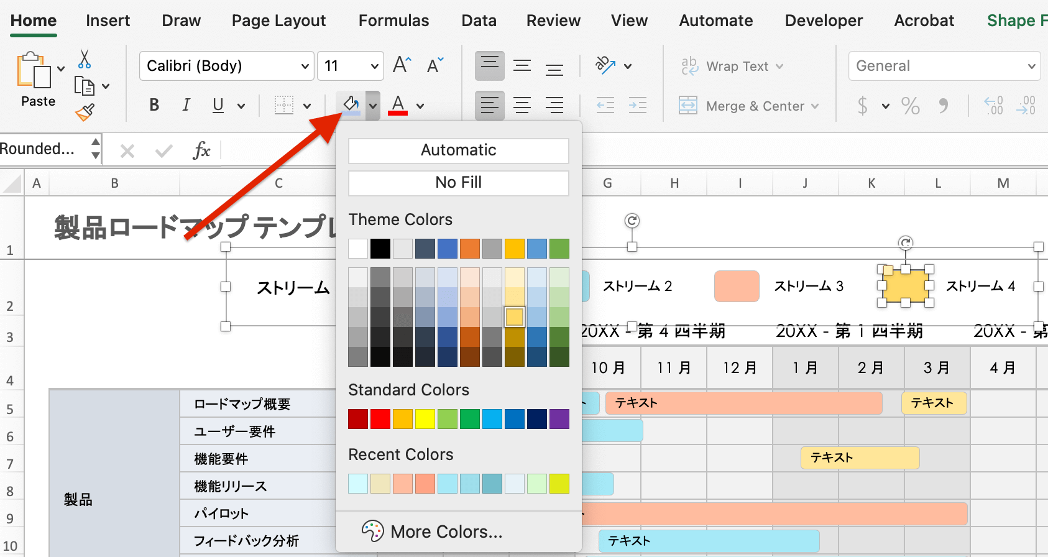Choose Automatic fill option
The image size is (1048, 557).
point(459,150)
